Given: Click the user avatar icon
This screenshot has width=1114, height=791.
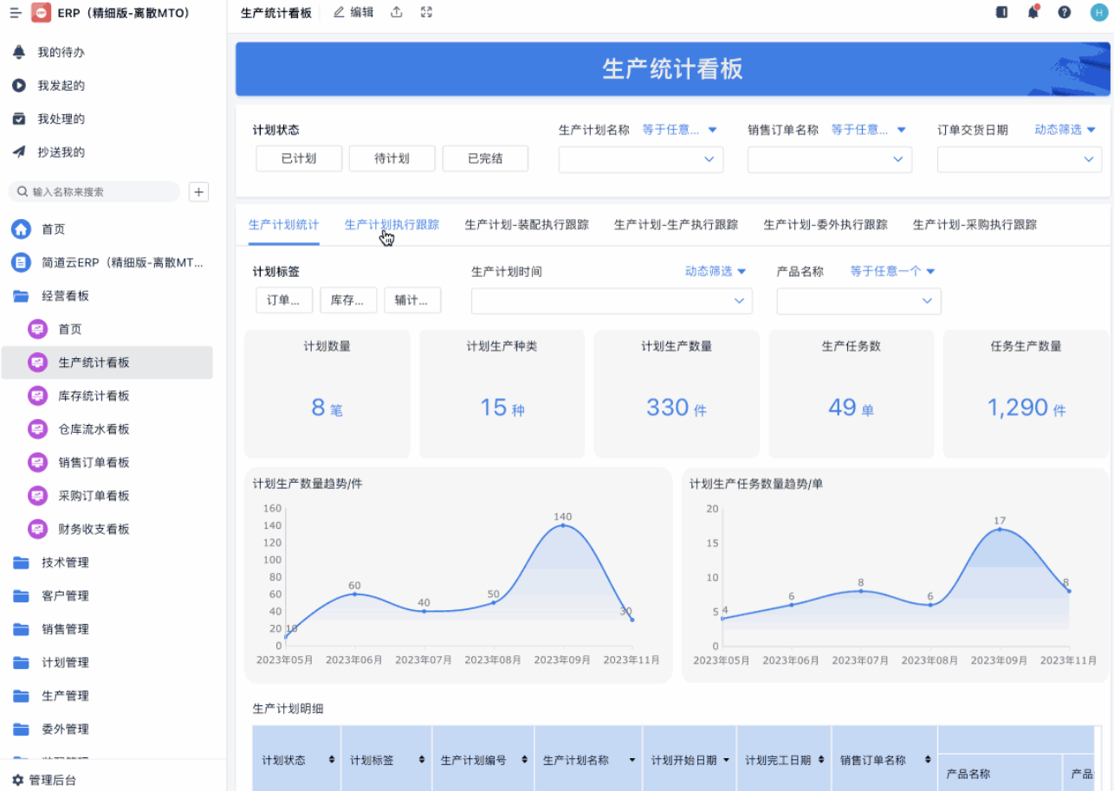Looking at the screenshot, I should (x=1098, y=12).
